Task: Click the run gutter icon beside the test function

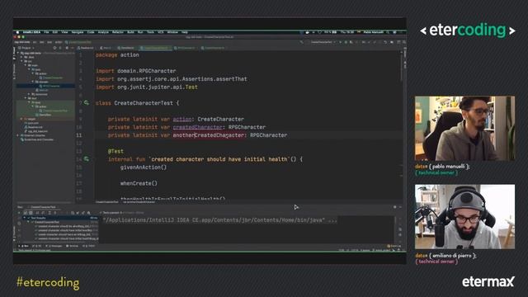Action: (87, 159)
